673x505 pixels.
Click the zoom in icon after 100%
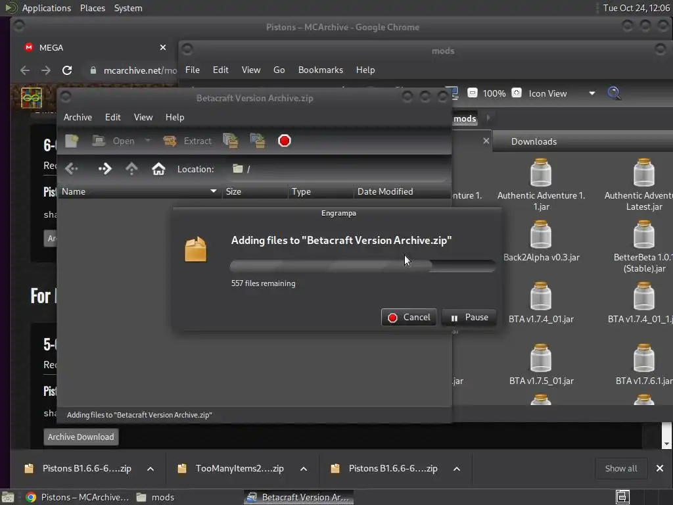click(517, 93)
